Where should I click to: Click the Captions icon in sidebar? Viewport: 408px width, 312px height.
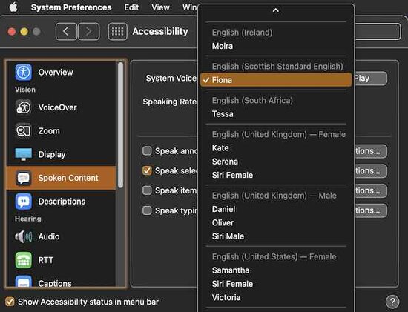24,282
